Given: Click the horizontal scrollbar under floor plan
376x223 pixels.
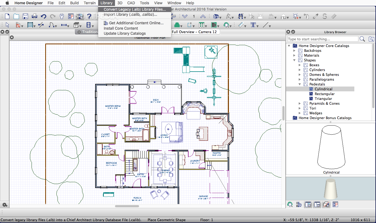Looking at the screenshot, I should [x=127, y=206].
